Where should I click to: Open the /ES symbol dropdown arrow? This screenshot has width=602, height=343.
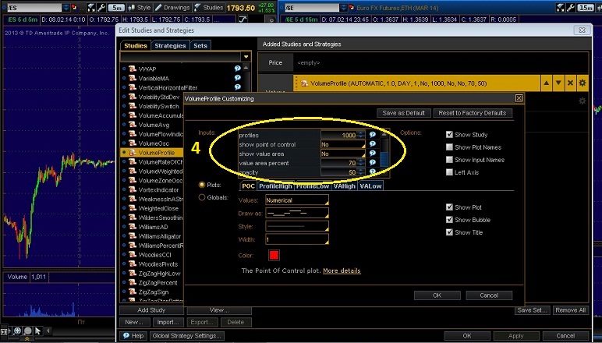66,7
